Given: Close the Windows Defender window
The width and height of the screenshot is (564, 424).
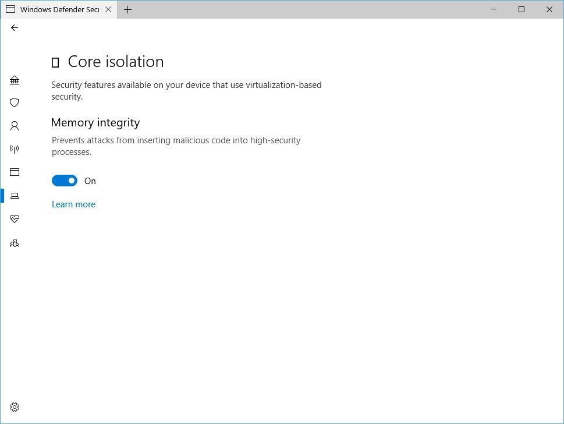Looking at the screenshot, I should [x=549, y=9].
